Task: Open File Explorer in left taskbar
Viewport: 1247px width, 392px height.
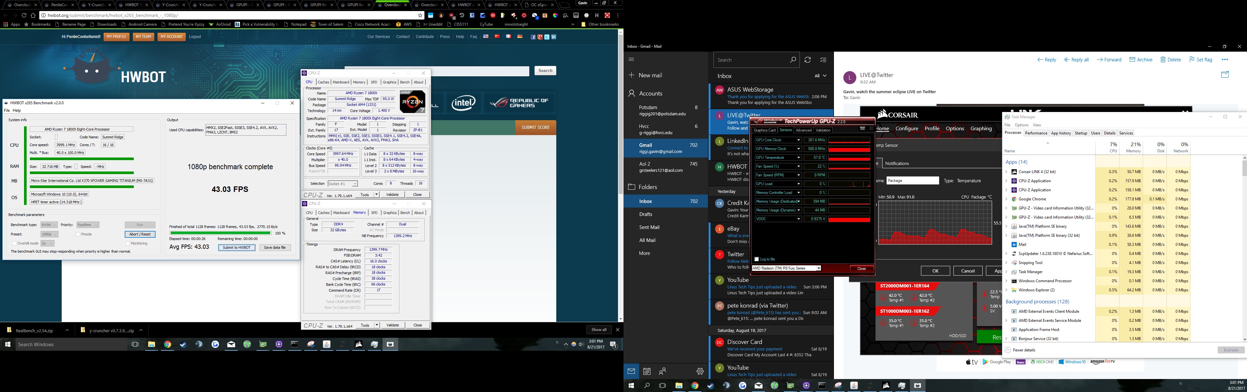Action: [x=152, y=345]
